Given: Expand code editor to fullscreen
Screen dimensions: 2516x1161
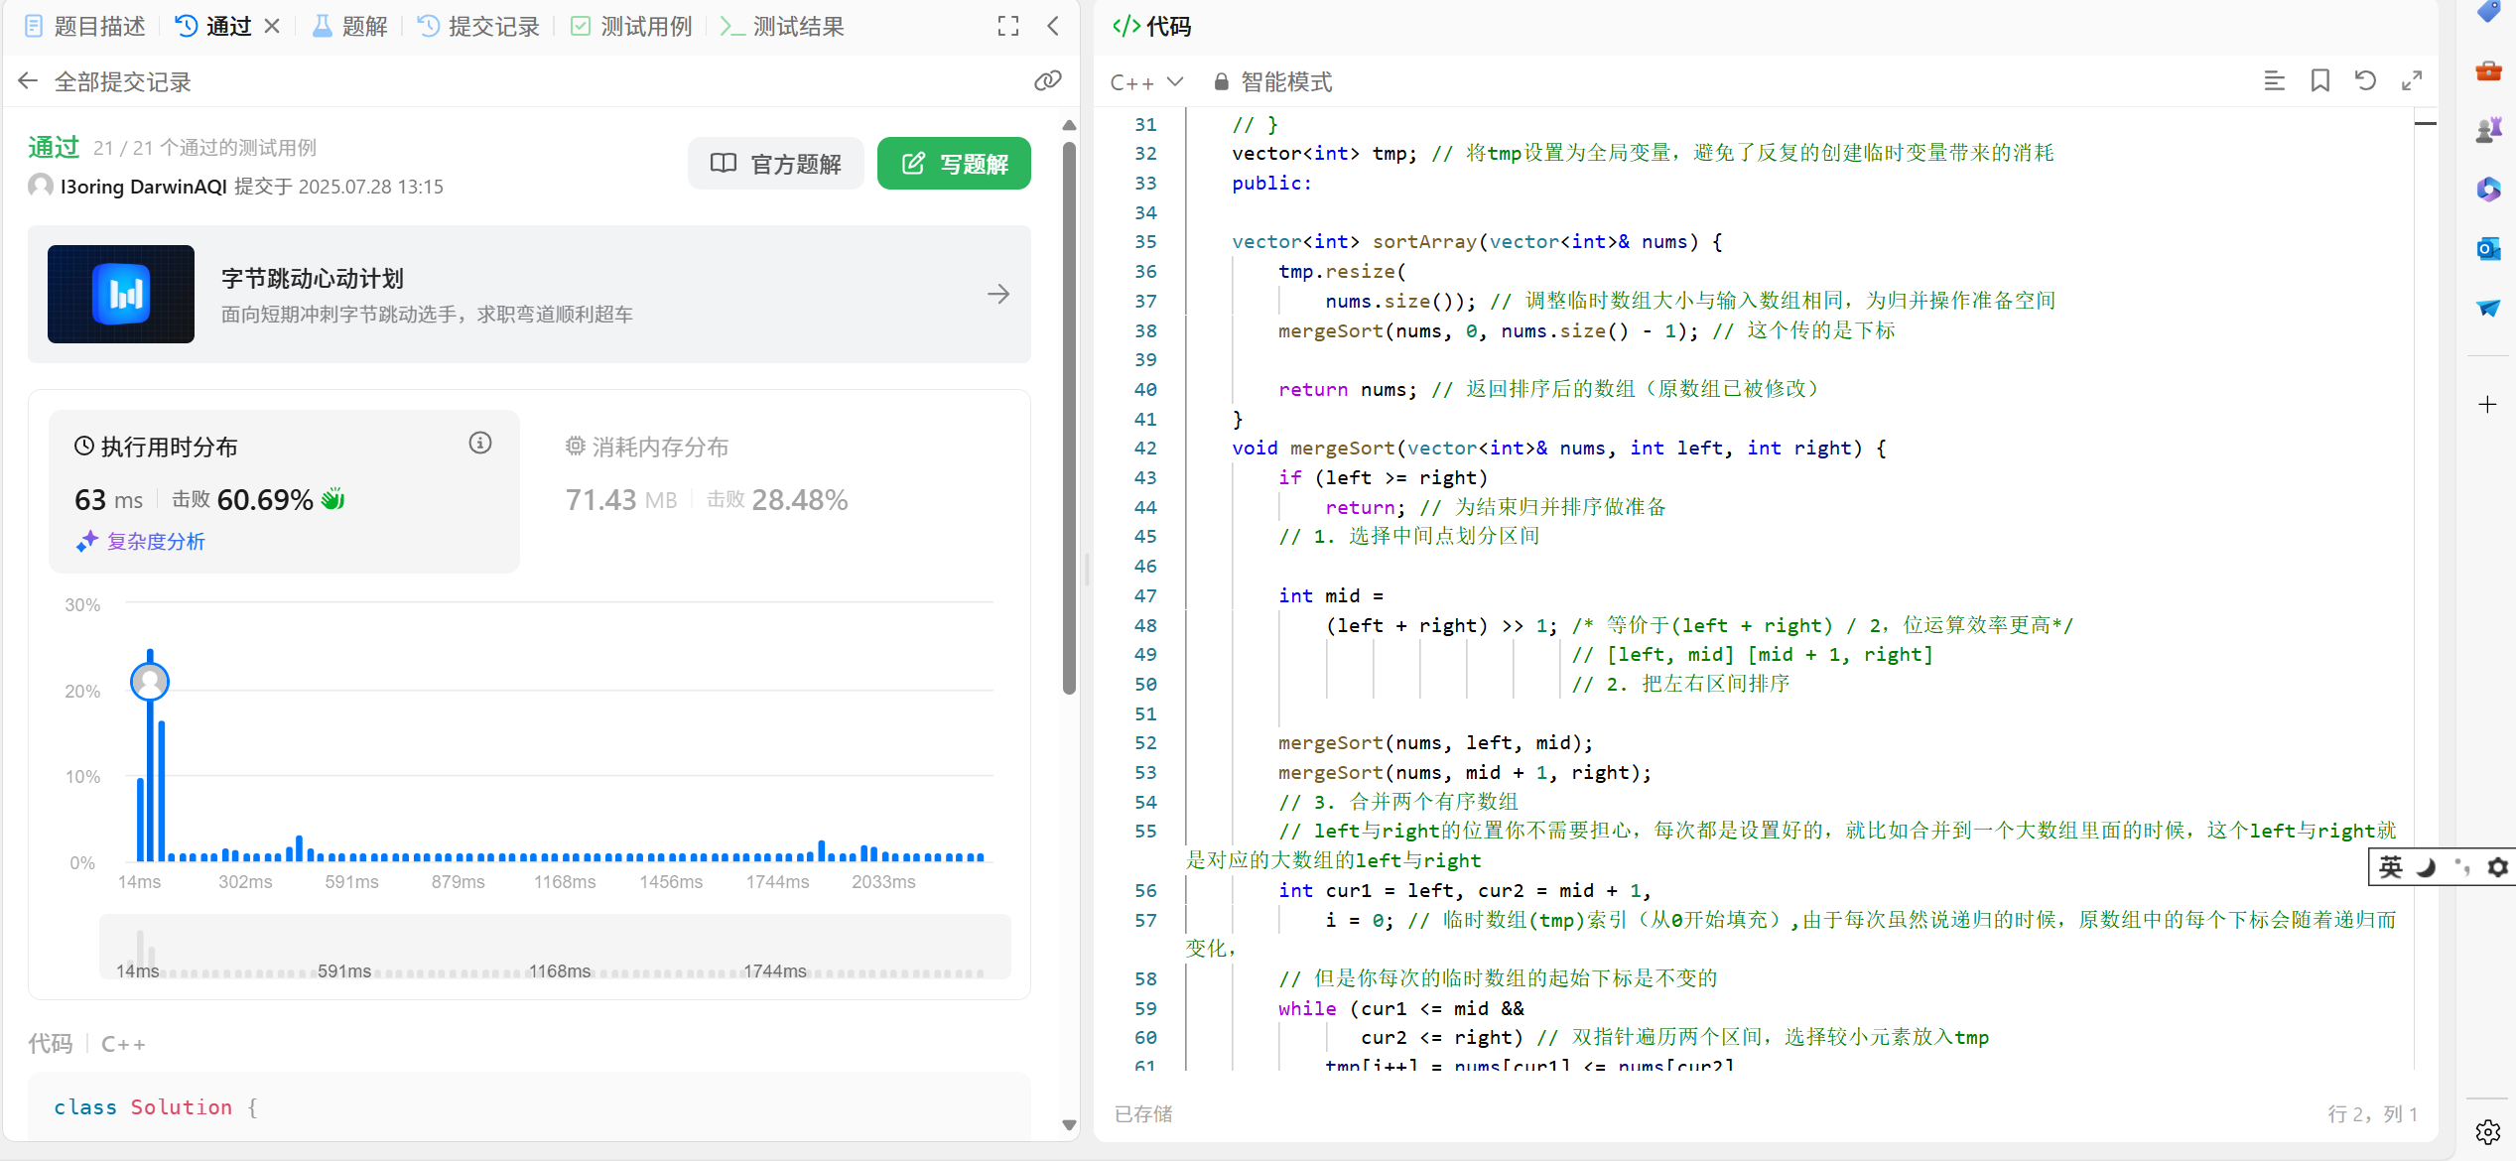Looking at the screenshot, I should click(x=2412, y=81).
